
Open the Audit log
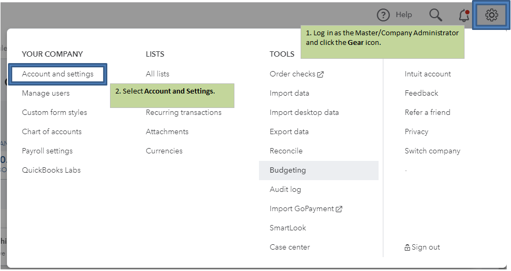pos(286,189)
